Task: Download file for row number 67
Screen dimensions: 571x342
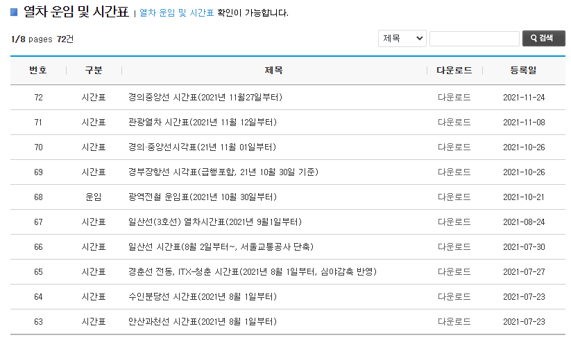Action: pos(454,222)
